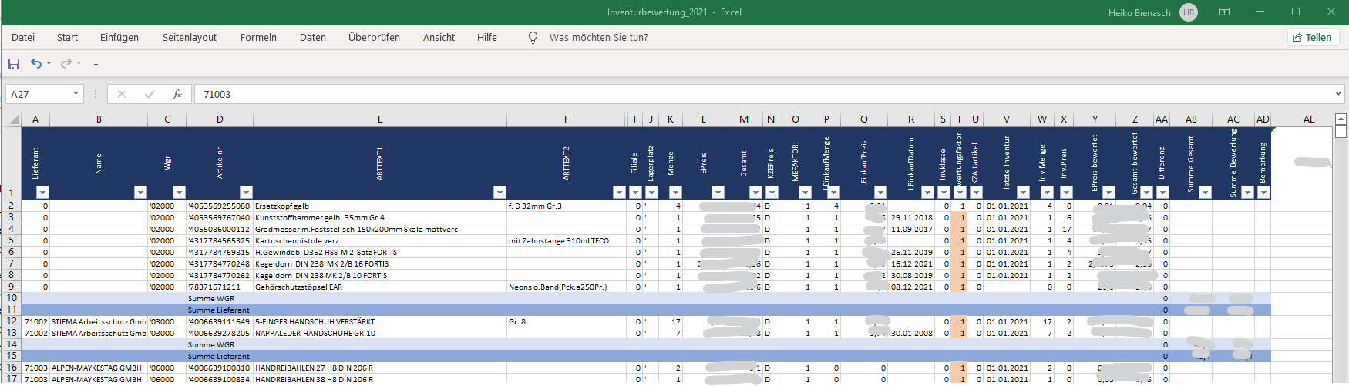
Task: Click the Undo arrow icon
Action: tap(35, 63)
